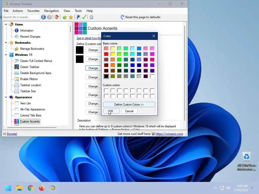Open the Tools menu
The image size is (259, 194).
pyautogui.click(x=78, y=11)
